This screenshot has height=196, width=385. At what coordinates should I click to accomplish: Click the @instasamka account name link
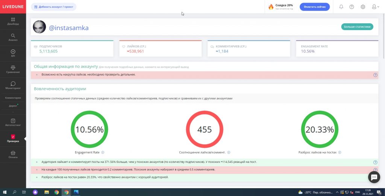click(69, 28)
